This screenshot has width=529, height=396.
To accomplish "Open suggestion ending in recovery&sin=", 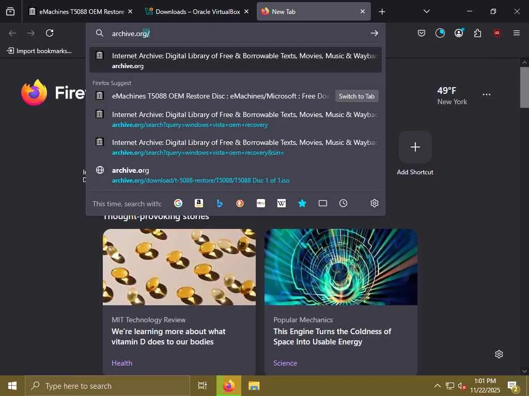I will point(236,147).
